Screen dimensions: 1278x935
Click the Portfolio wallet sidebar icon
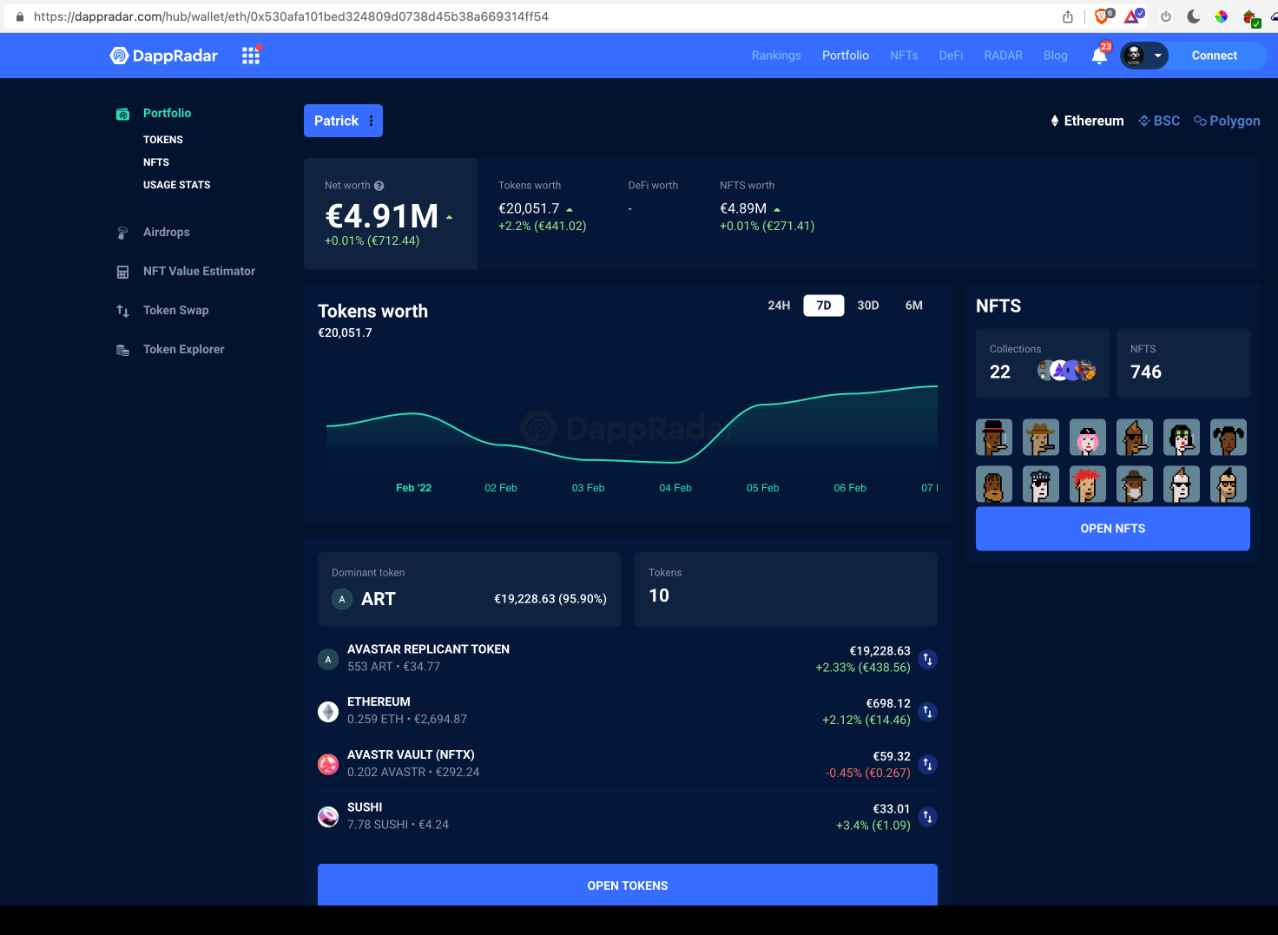[123, 114]
